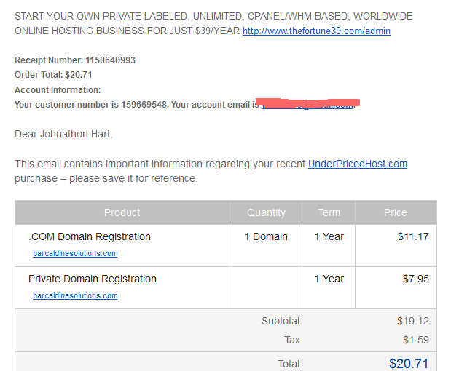
Task: Click the Term column header
Action: click(329, 212)
